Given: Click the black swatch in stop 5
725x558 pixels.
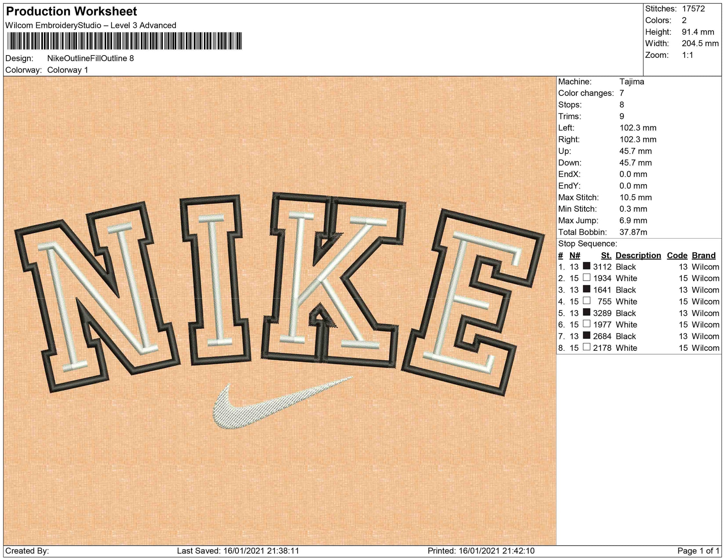Looking at the screenshot, I should click(x=586, y=312).
